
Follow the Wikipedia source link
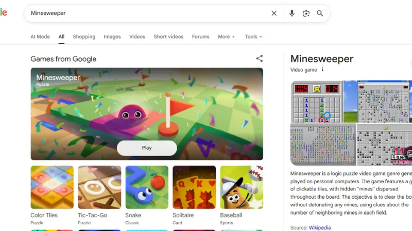click(x=320, y=227)
